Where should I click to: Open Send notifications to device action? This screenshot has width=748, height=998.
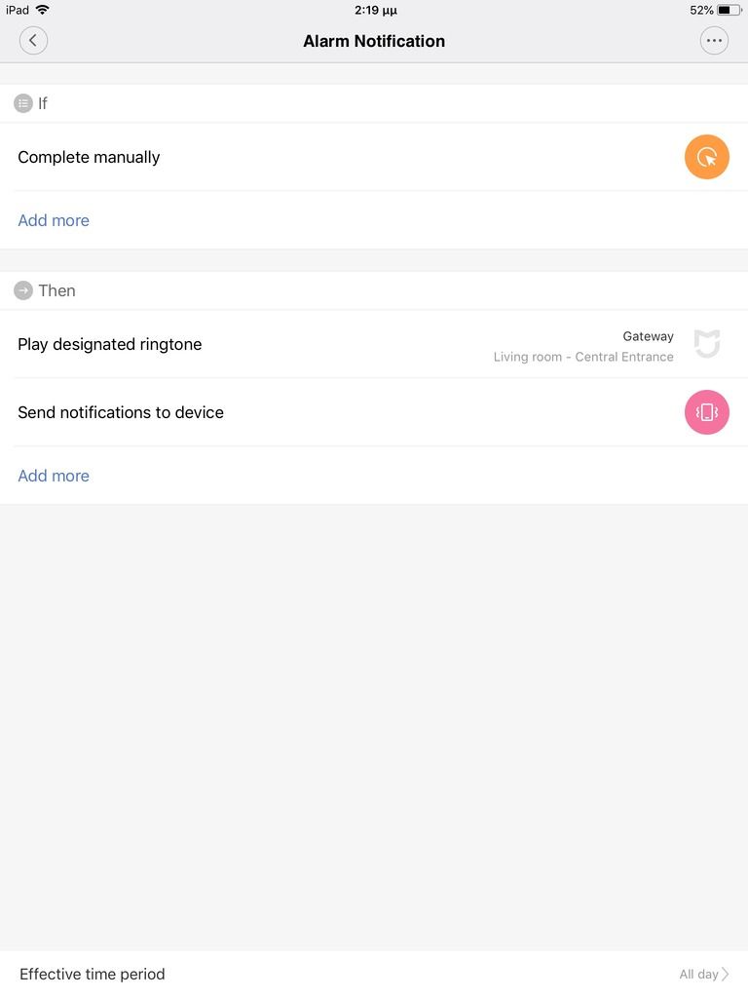click(x=121, y=412)
